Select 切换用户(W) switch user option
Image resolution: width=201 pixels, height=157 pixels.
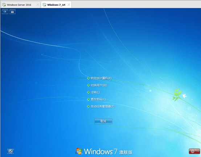tap(99, 85)
